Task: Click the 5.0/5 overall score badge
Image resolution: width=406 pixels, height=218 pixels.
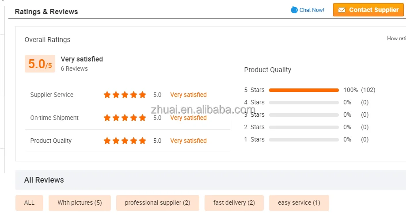Action: point(40,64)
